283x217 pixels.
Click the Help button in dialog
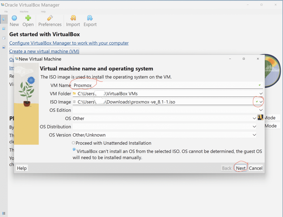click(x=22, y=168)
